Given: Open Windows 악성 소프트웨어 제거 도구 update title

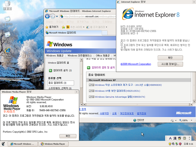Looking at the screenshot, I should [128, 85].
